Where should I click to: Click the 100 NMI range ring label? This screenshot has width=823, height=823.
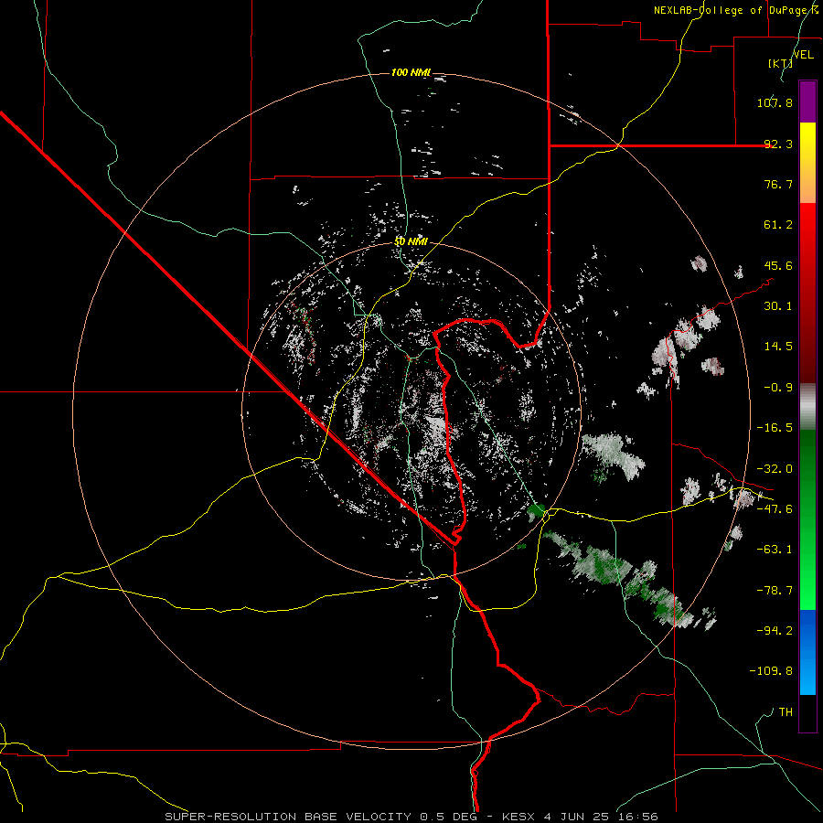click(x=411, y=72)
